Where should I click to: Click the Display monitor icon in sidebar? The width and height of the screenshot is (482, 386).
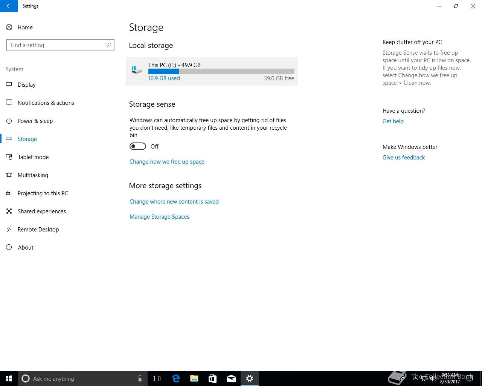pyautogui.click(x=9, y=84)
